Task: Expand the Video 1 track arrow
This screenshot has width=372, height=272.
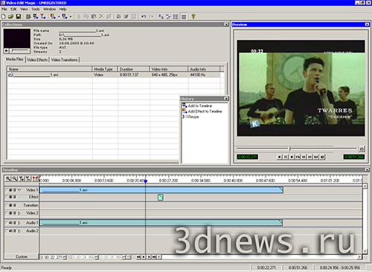Action: [x=19, y=190]
